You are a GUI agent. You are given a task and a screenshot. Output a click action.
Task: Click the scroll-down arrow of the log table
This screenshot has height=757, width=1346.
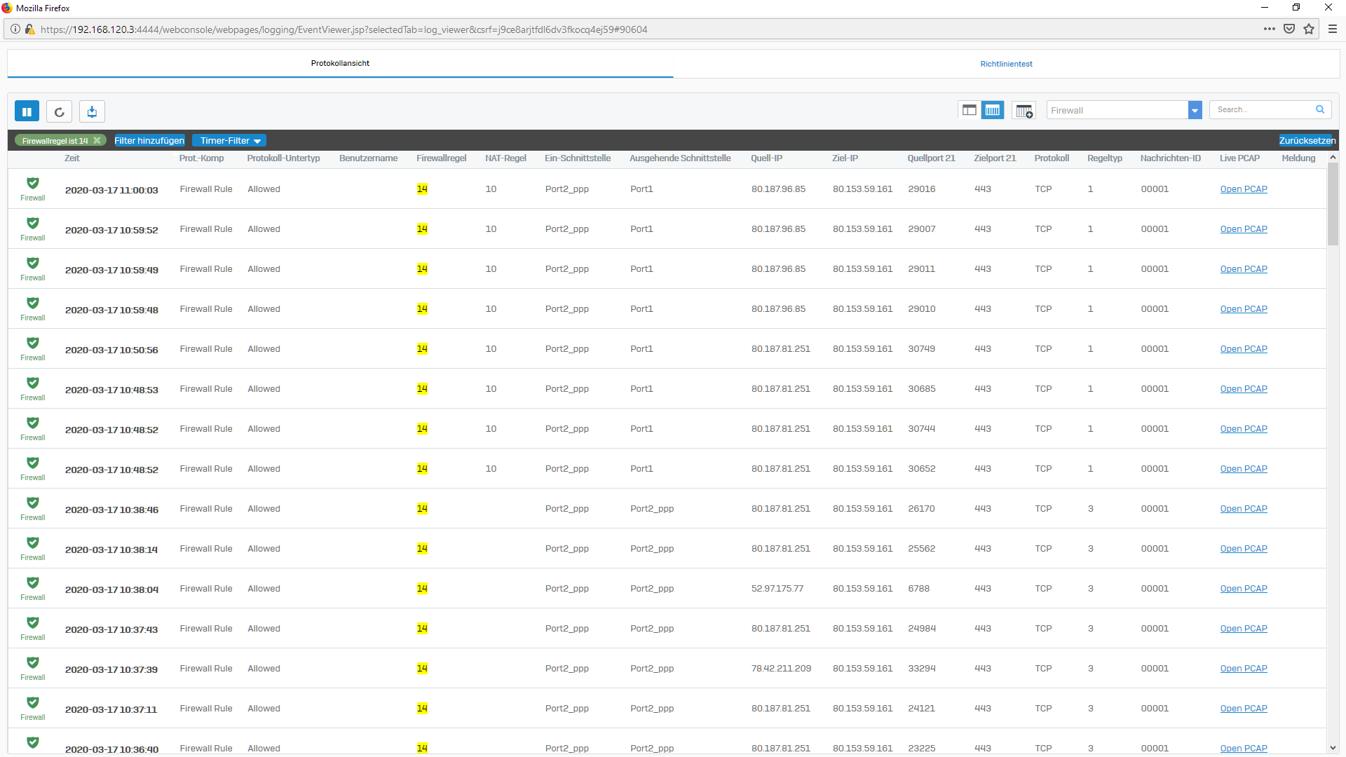[x=1333, y=748]
